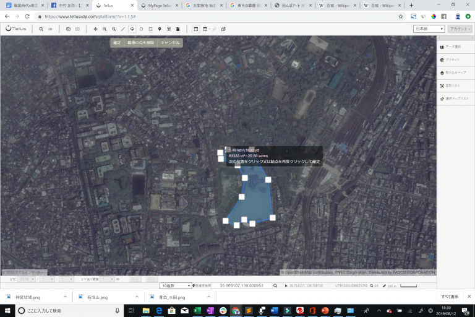The width and height of the screenshot is (475, 317).
Task: Open the search magnifier tool in Tellus toolbar
Action: 41,29
